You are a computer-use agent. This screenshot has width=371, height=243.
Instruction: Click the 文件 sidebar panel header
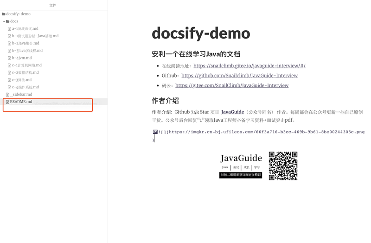[x=53, y=5]
